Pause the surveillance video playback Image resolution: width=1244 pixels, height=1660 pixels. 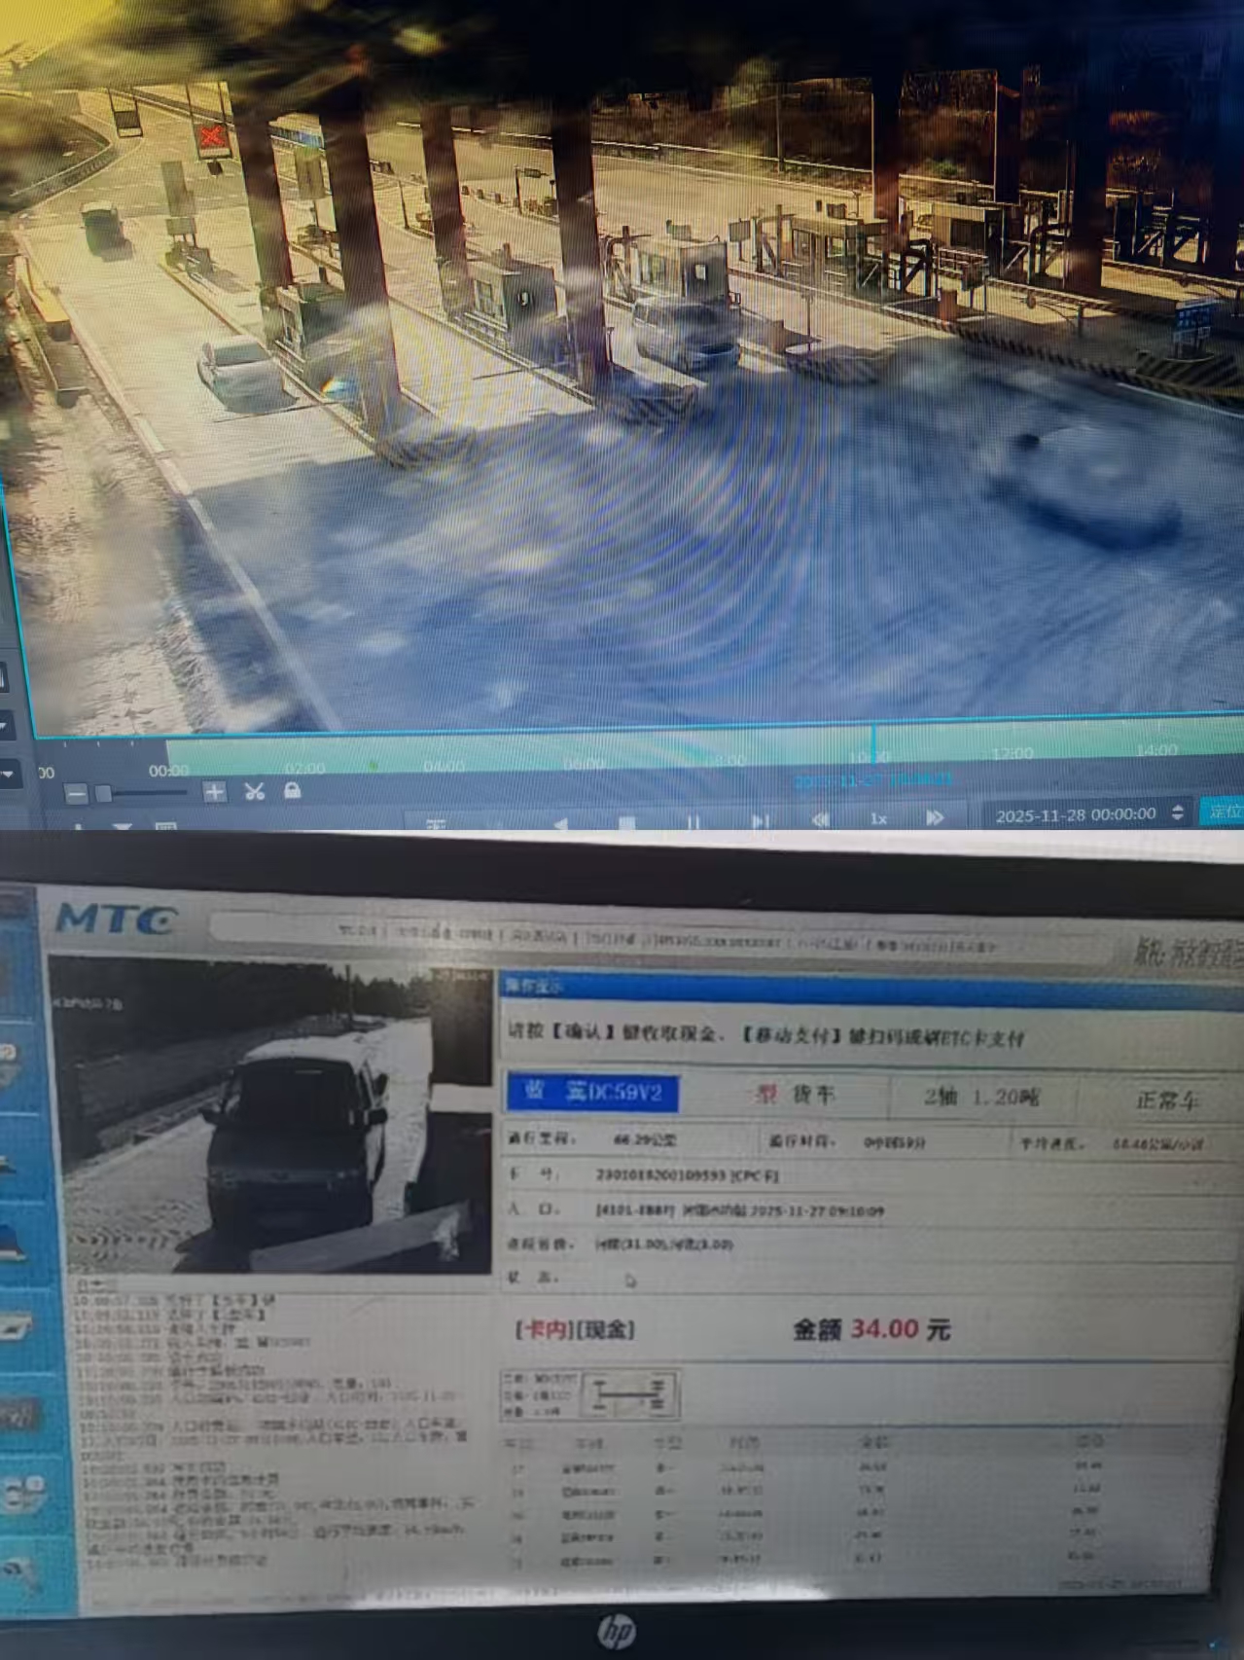point(693,822)
